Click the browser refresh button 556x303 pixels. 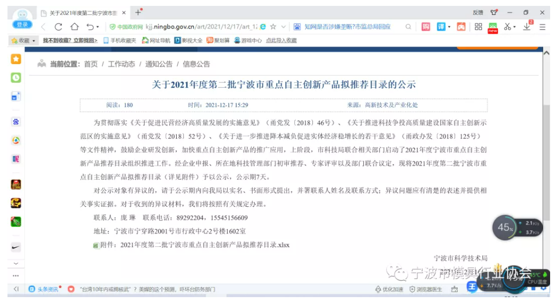pos(58,27)
